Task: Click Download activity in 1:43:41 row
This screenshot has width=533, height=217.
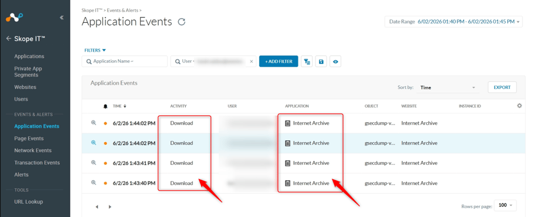Action: point(182,163)
